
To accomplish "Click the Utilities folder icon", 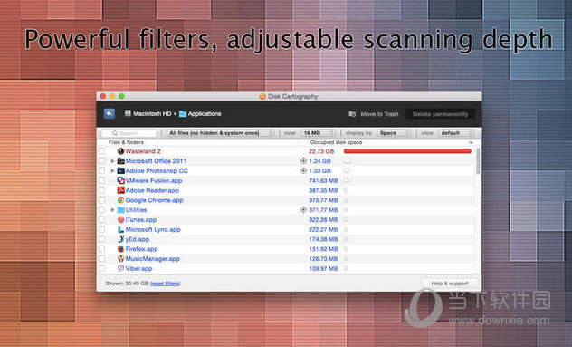I will tap(120, 210).
